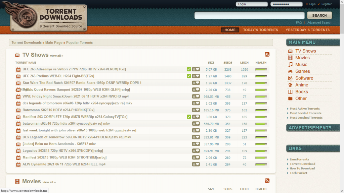Open TODAY'S TORRENTS tab
The width and height of the screenshot is (344, 193).
point(260,30)
